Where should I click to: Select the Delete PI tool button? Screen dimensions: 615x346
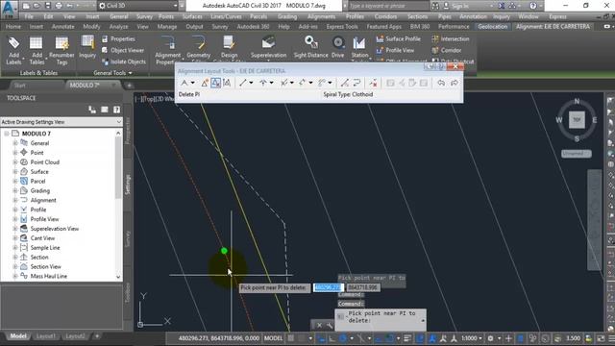tap(215, 83)
